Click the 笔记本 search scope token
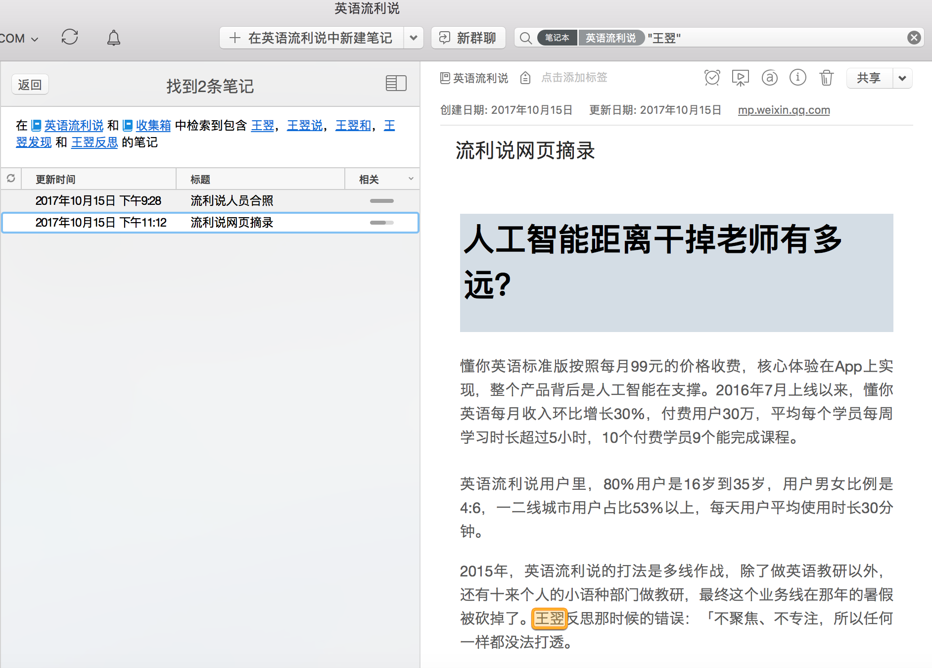932x668 pixels. (558, 38)
